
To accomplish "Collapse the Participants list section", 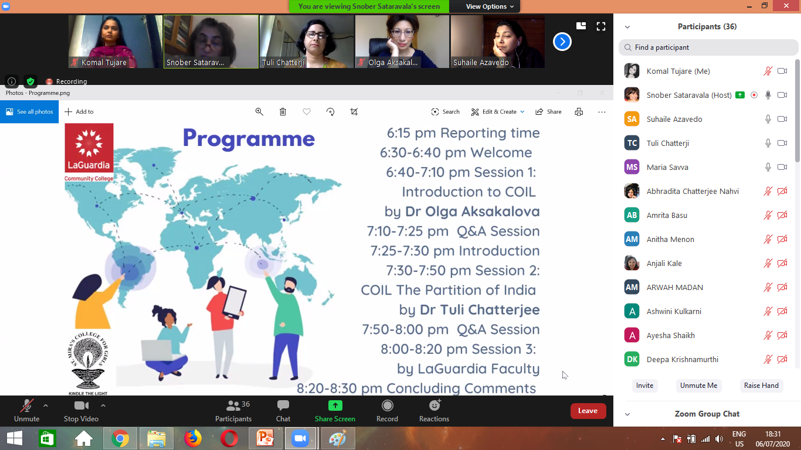I will click(x=627, y=27).
